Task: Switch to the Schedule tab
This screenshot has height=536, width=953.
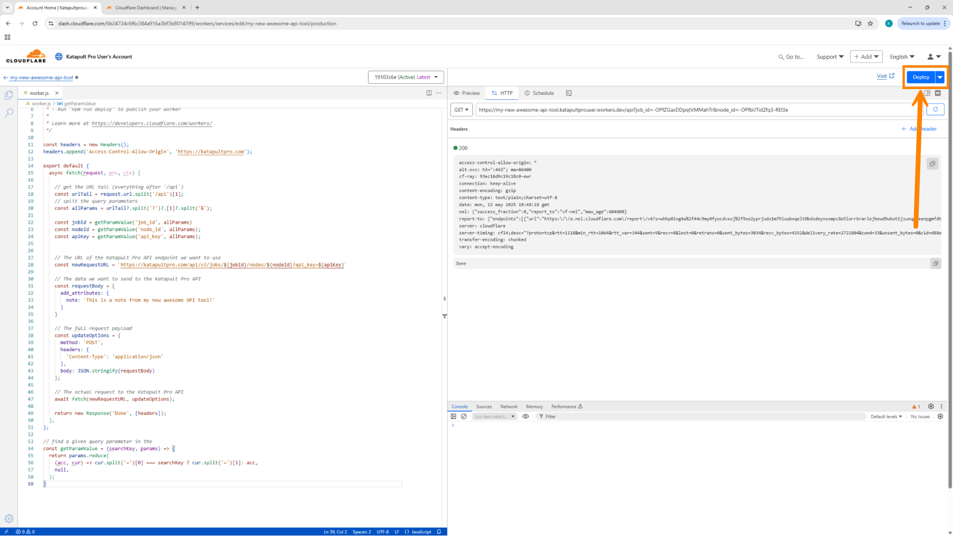Action: pos(539,93)
